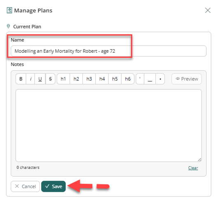Viewport: 216px width, 198px height.
Task: Apply strikethrough formatting in notes toolbar
Action: tap(50, 79)
